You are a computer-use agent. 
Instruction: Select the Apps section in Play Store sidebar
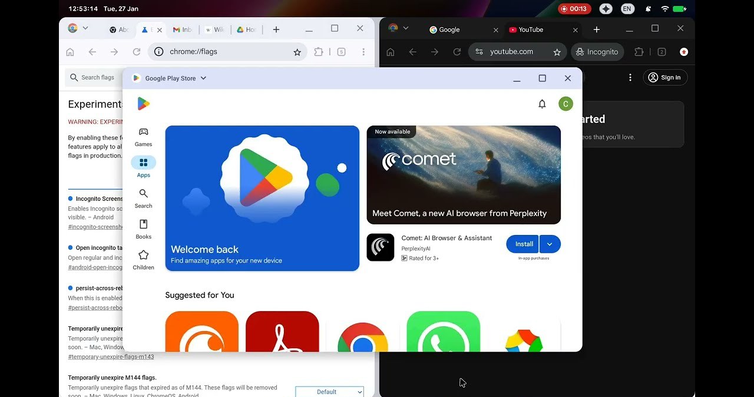(x=143, y=167)
